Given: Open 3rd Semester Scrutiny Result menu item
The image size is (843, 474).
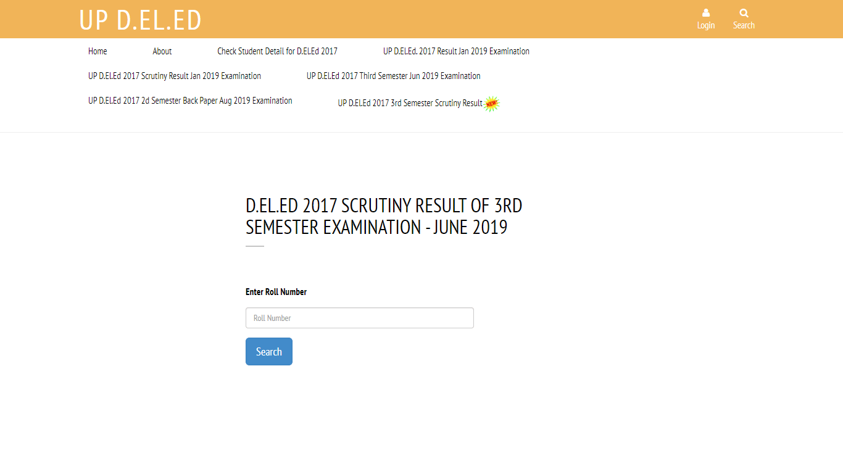Looking at the screenshot, I should point(410,103).
